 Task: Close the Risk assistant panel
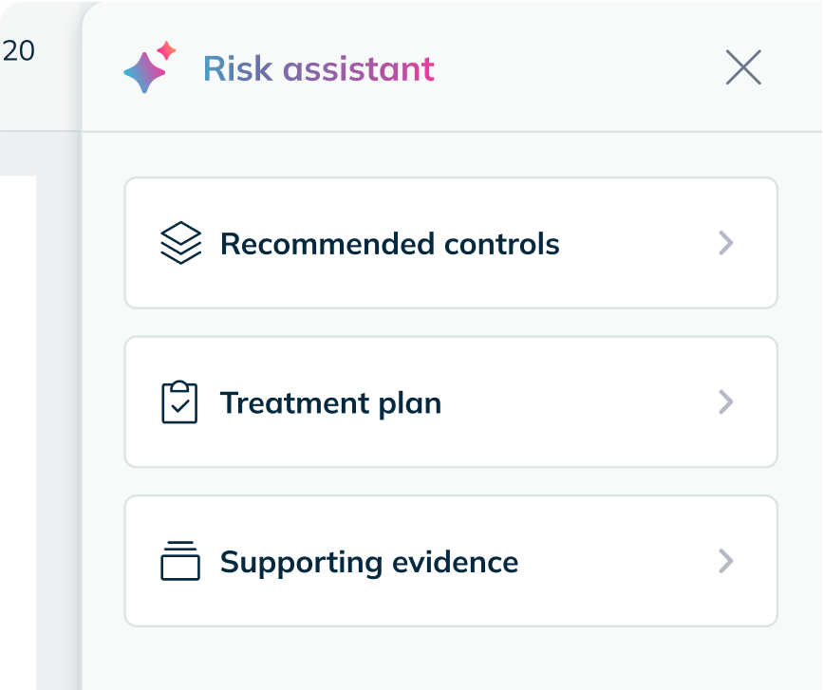(743, 67)
